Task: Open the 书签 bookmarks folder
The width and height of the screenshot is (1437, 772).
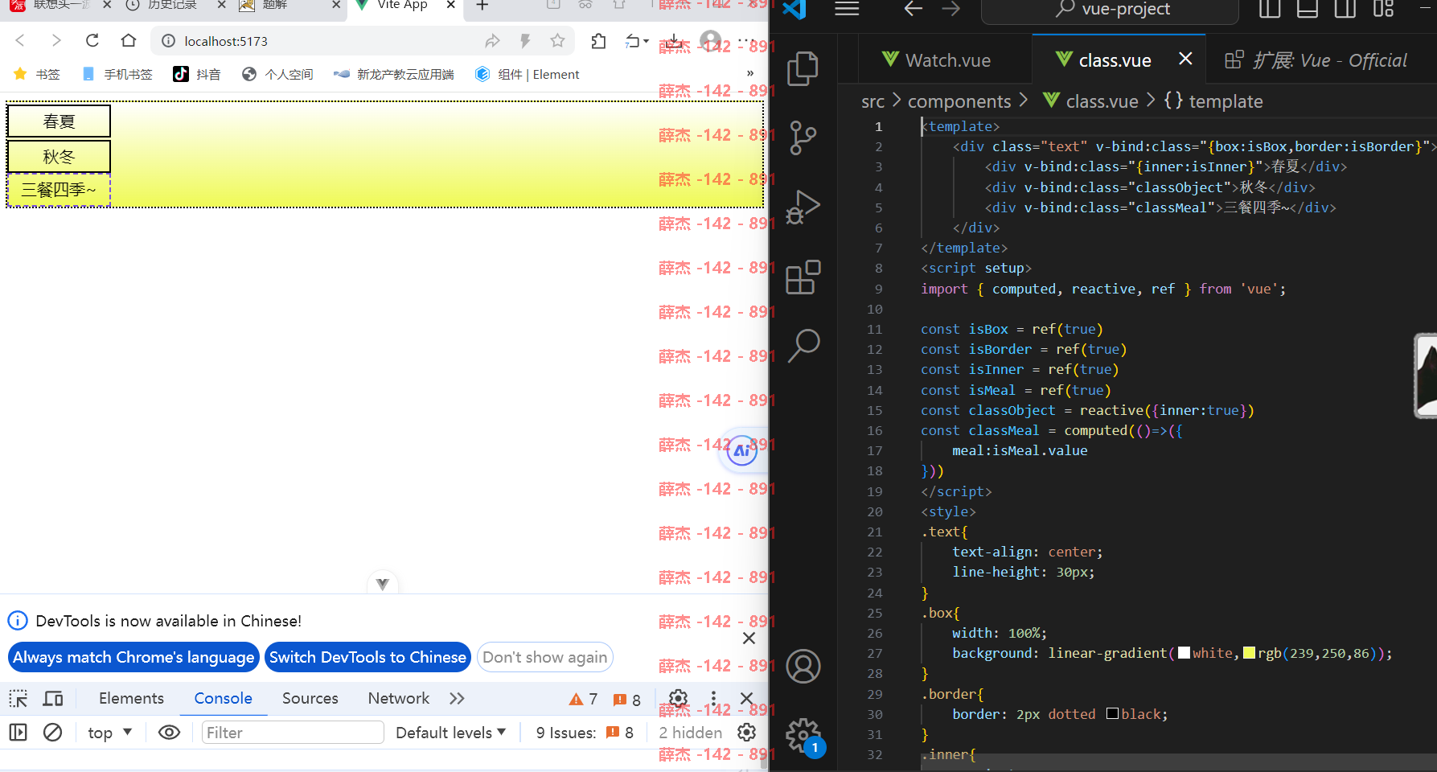Action: 37,74
